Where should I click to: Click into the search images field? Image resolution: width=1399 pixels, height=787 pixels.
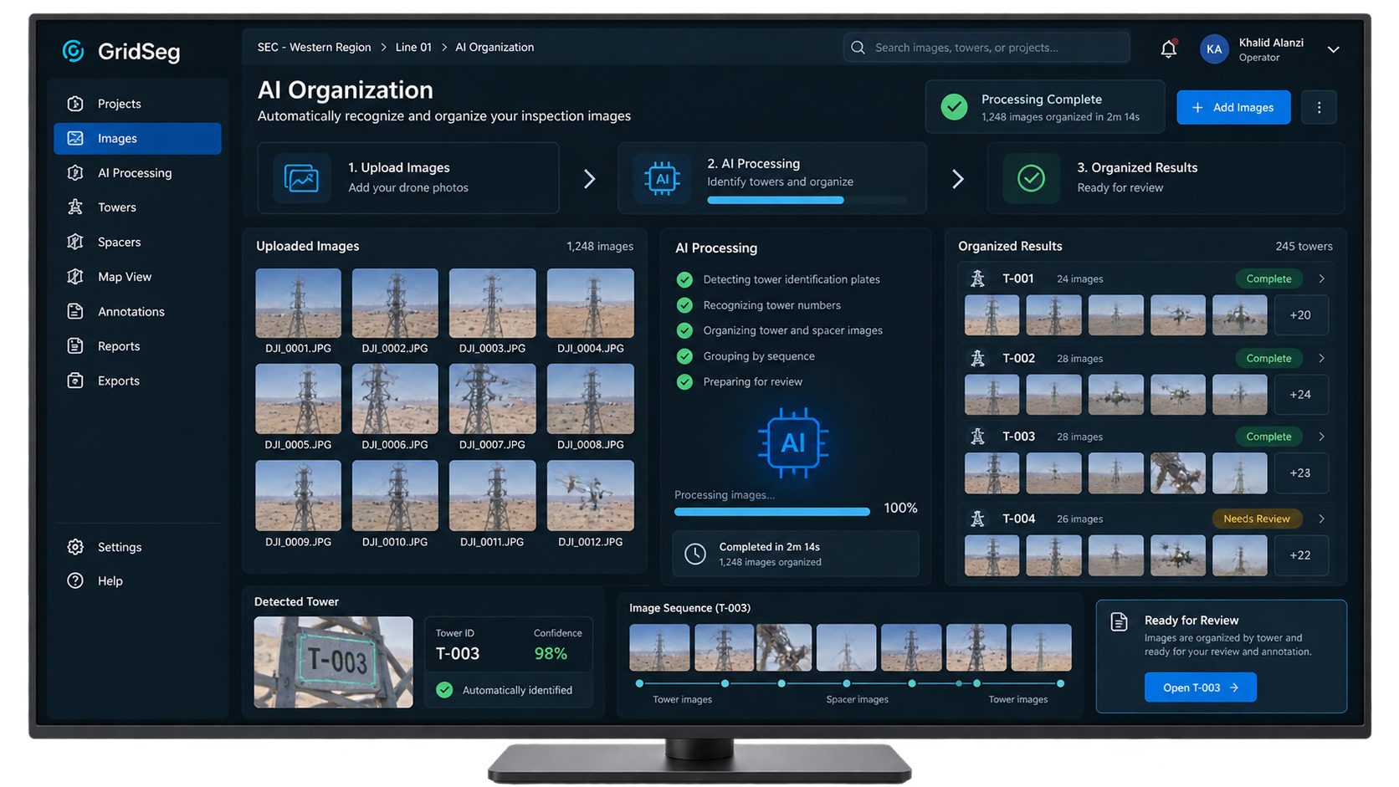pos(986,48)
